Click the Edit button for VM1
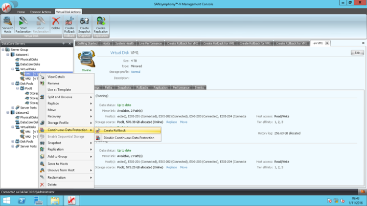Viewport: 367px width, 206px height. click(357, 52)
